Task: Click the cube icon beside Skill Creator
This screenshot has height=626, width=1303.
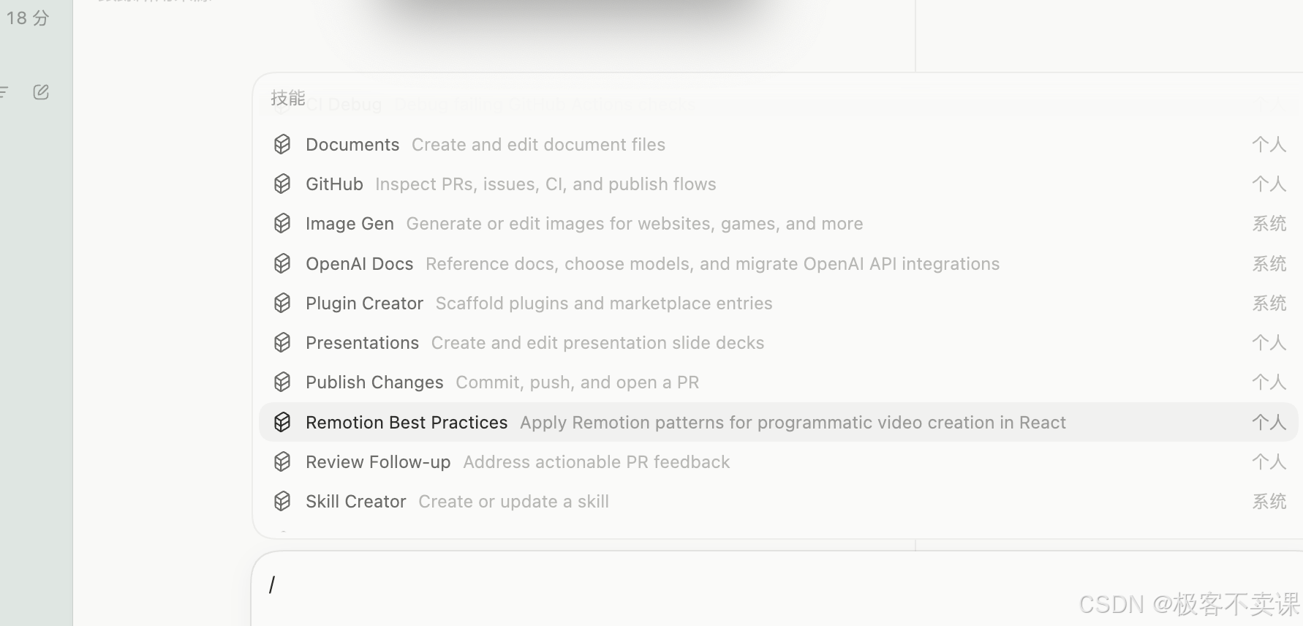Action: click(x=282, y=501)
